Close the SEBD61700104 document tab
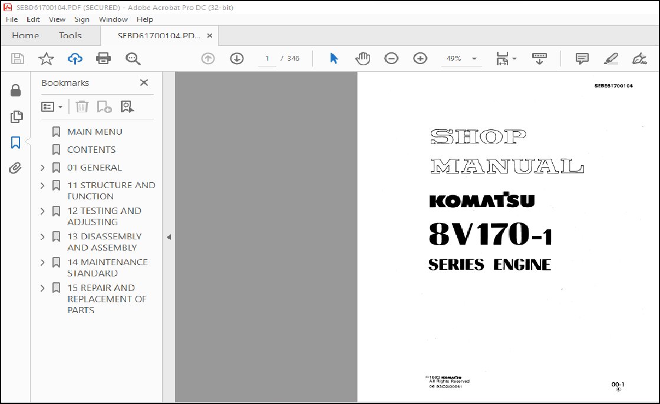660x404 pixels. (x=210, y=36)
